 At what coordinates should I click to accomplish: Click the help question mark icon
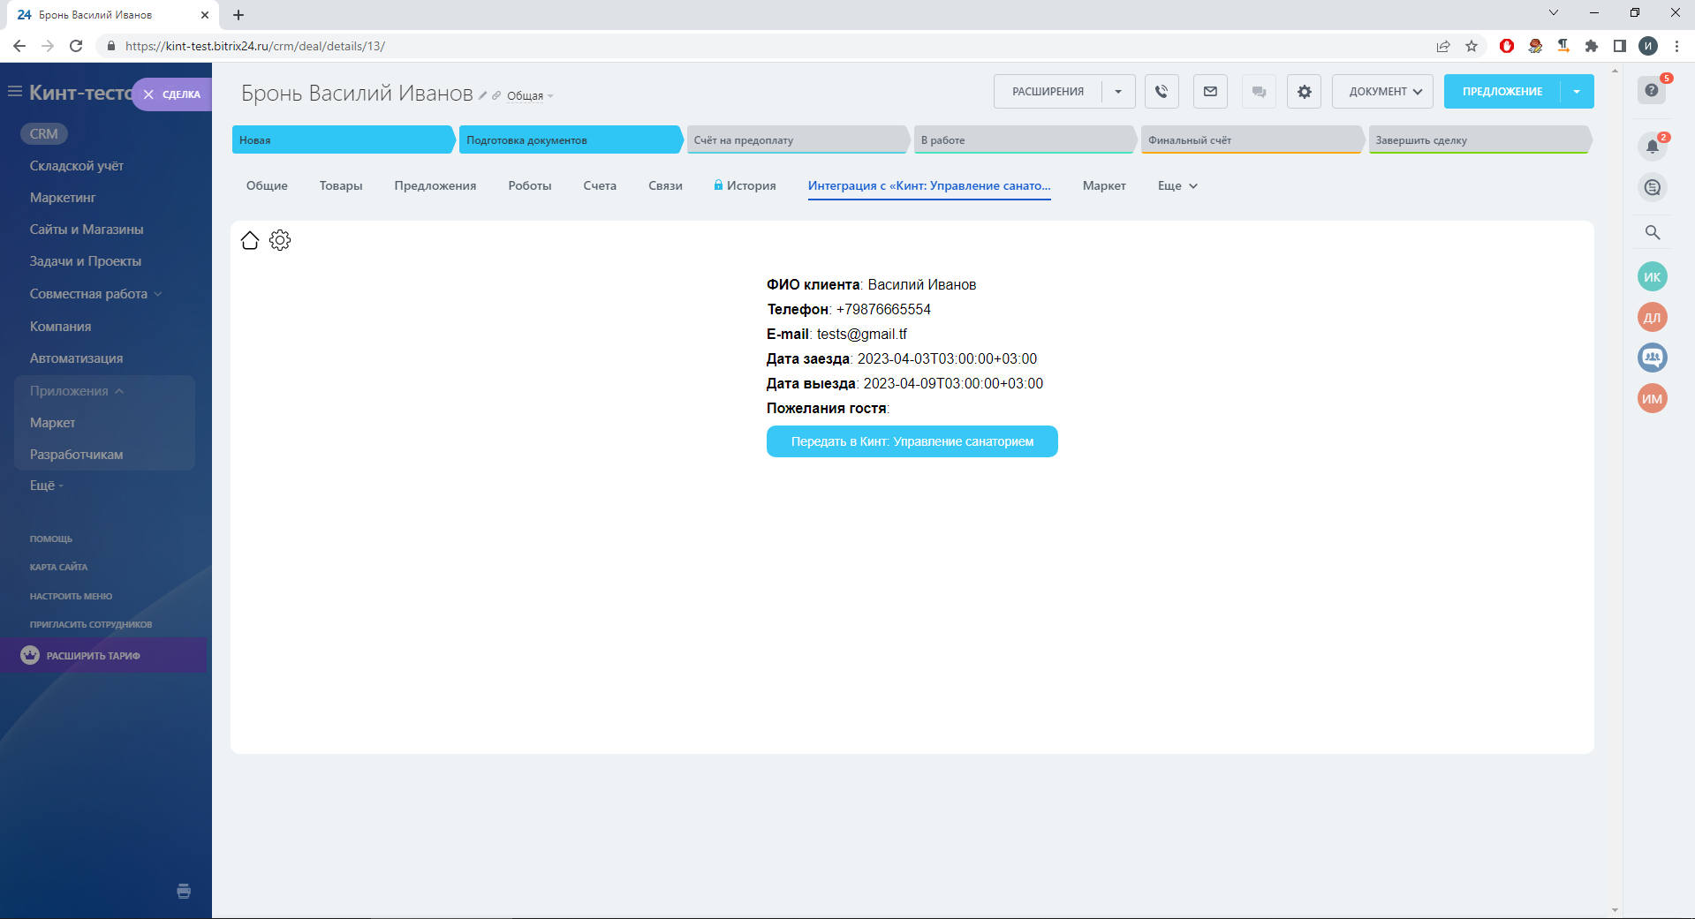tap(1651, 90)
